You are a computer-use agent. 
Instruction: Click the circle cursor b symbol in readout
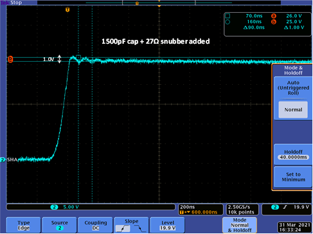228,22
